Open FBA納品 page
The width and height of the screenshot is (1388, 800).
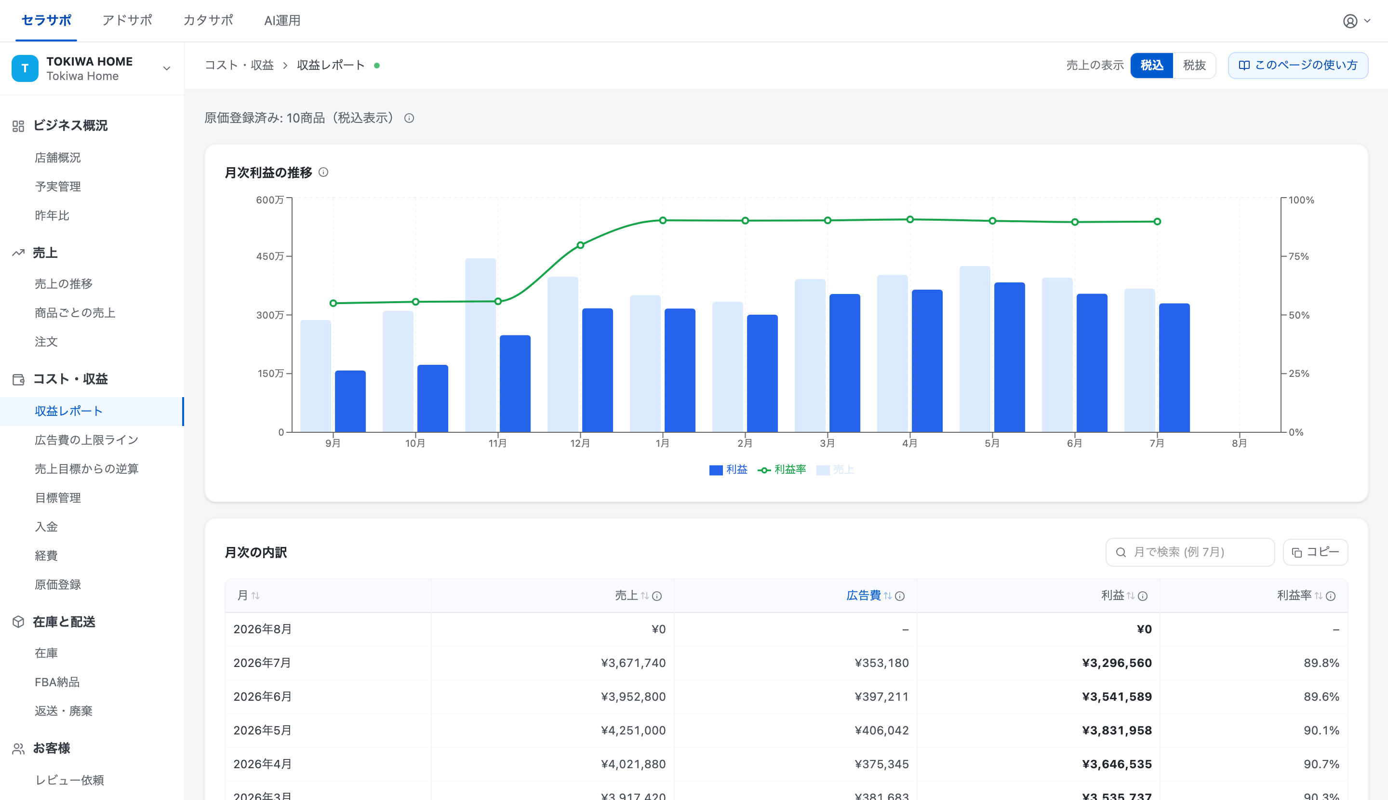point(57,682)
